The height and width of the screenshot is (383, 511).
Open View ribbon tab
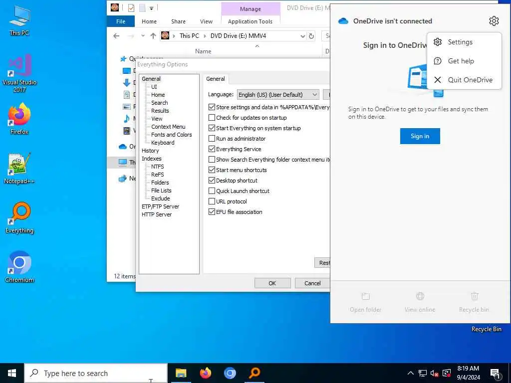(206, 21)
